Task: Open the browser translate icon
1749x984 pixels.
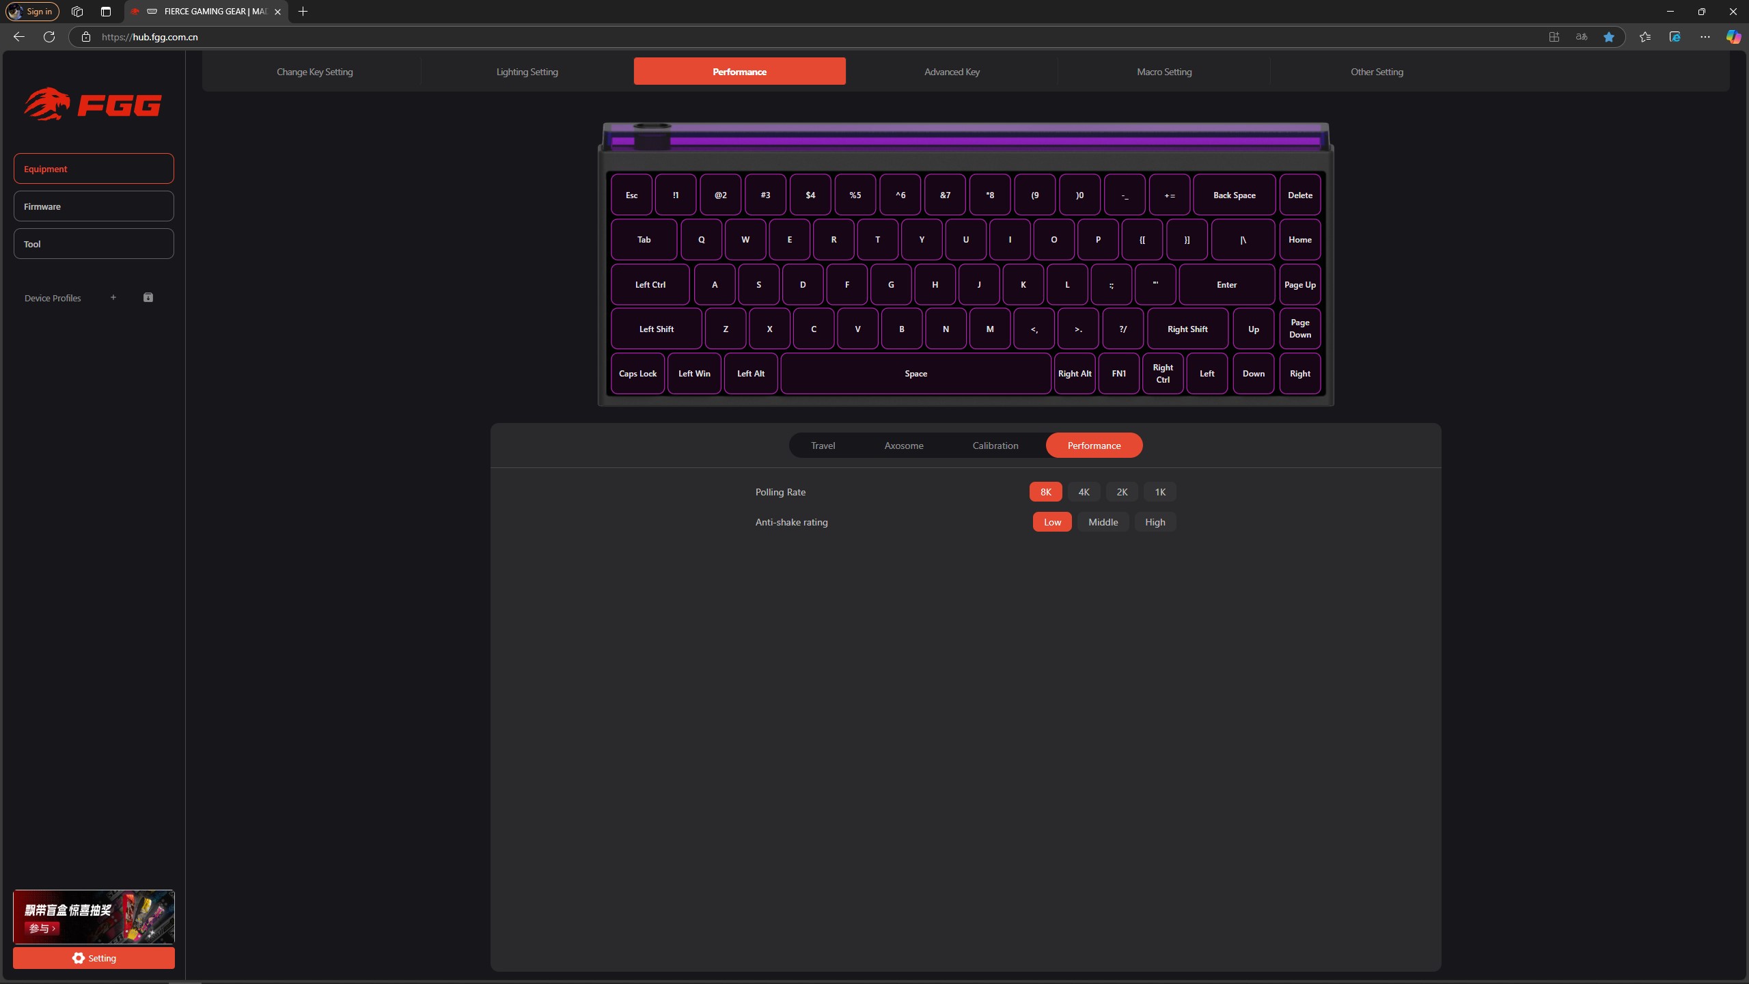Action: pyautogui.click(x=1582, y=37)
